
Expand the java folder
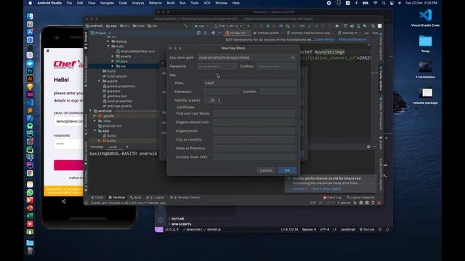[113, 61]
